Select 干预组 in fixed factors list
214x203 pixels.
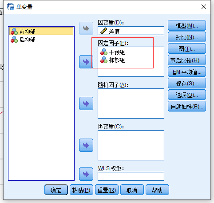pyautogui.click(x=112, y=52)
